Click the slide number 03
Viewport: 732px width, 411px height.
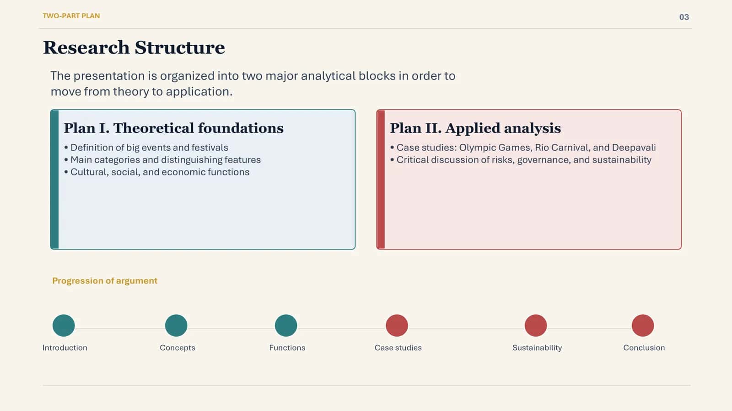click(x=684, y=17)
